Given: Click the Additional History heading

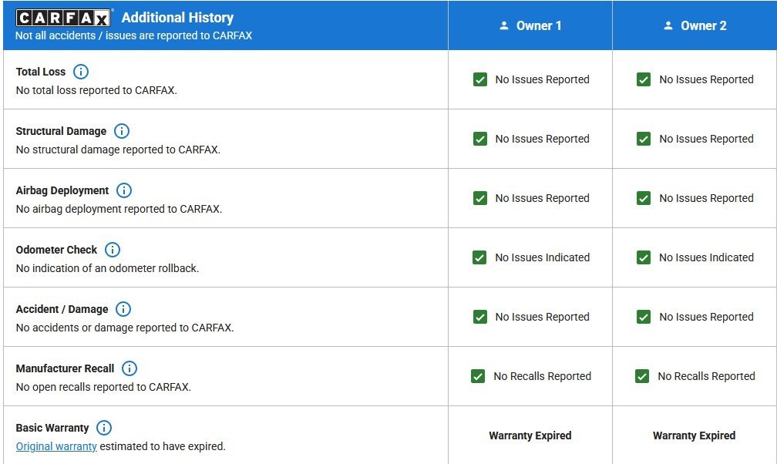Looking at the screenshot, I should coord(177,18).
